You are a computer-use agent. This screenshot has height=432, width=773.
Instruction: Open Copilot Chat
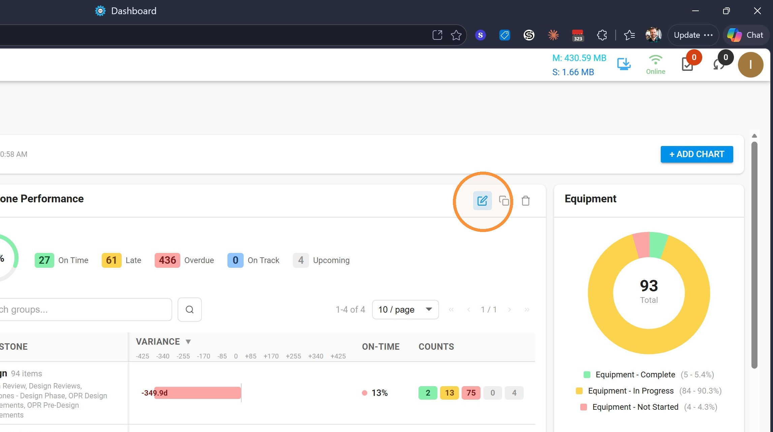[x=746, y=35]
